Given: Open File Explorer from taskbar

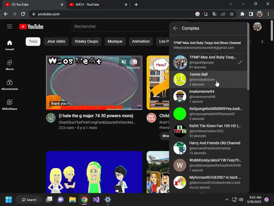Looking at the screenshot, I should (72, 200).
